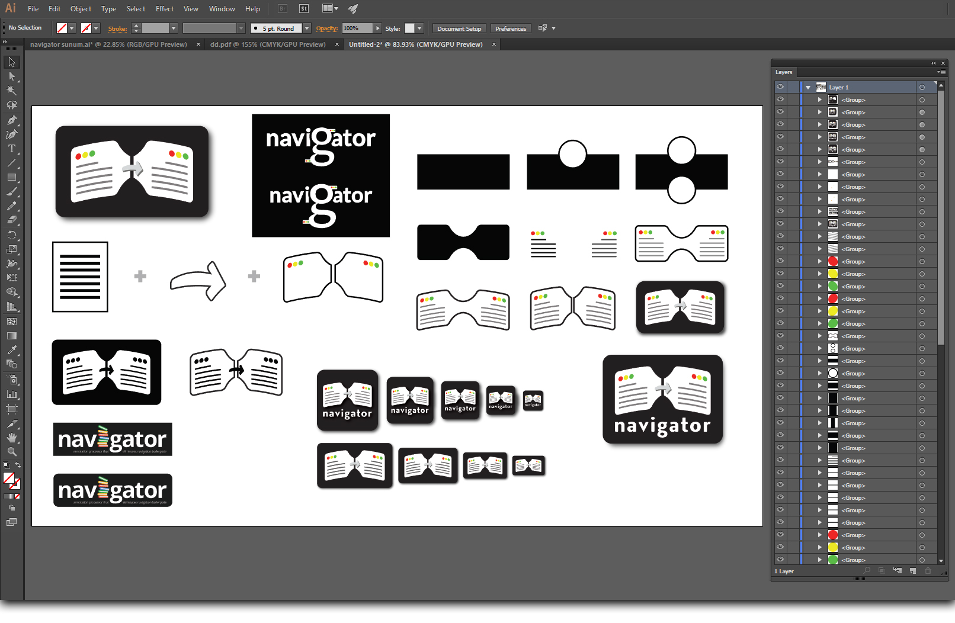
Task: Pick the Column Graph tool
Action: 12,394
